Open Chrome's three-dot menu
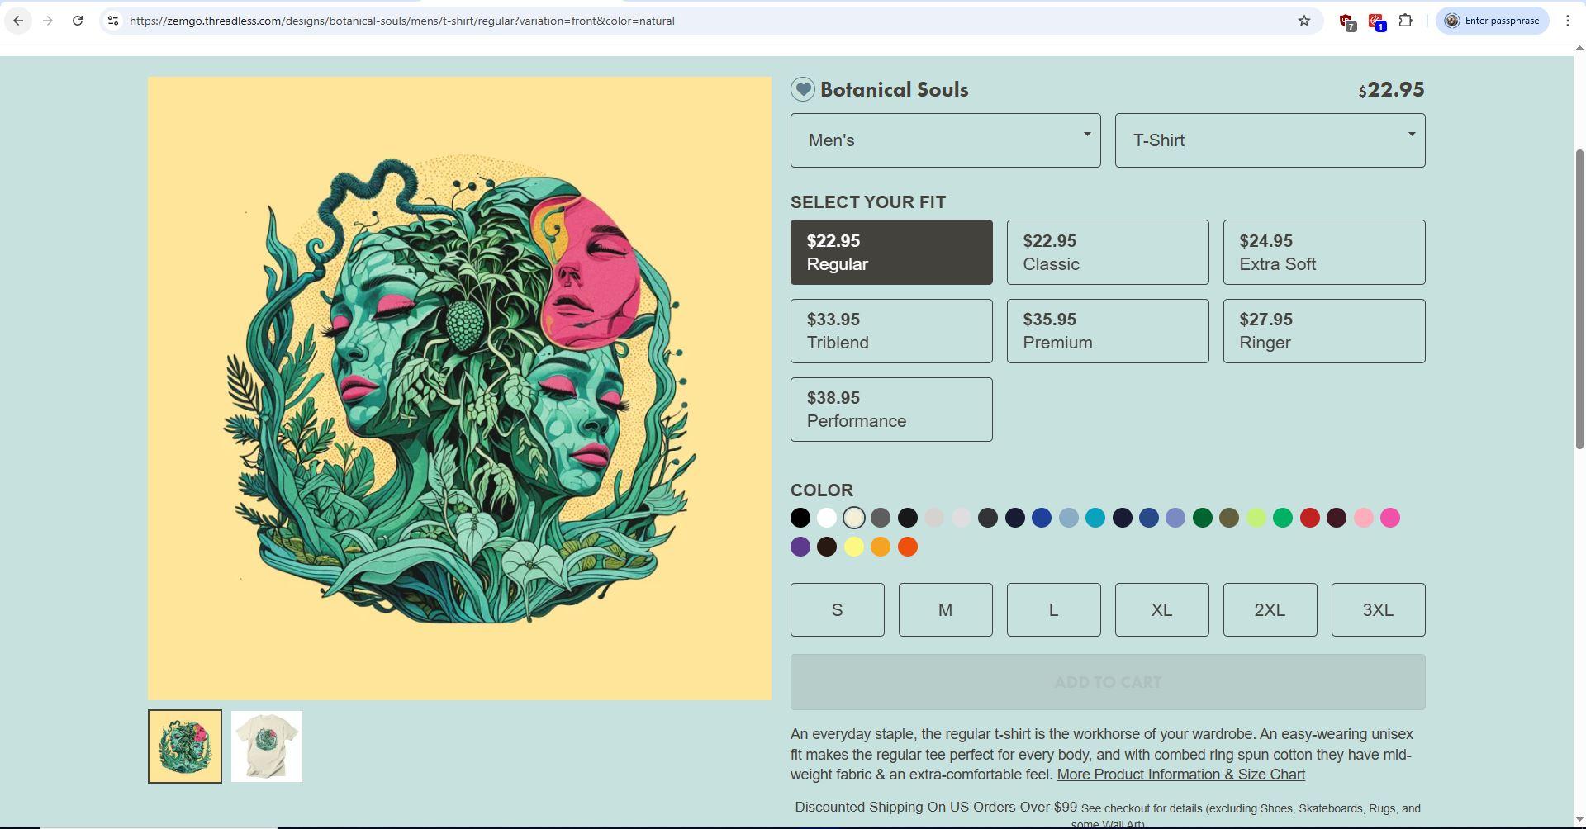Viewport: 1586px width, 829px height. click(1567, 21)
